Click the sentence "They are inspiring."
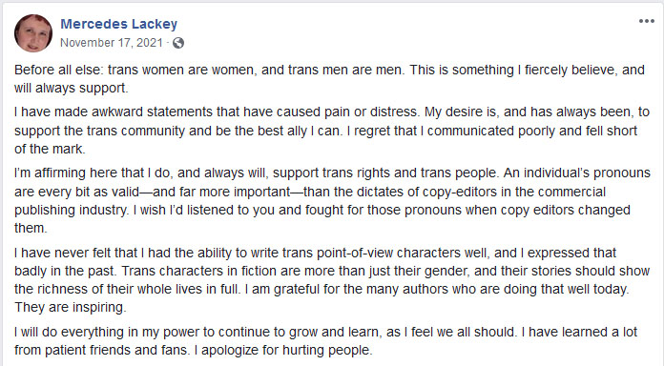Screen dimensions: 664x366 71,307
